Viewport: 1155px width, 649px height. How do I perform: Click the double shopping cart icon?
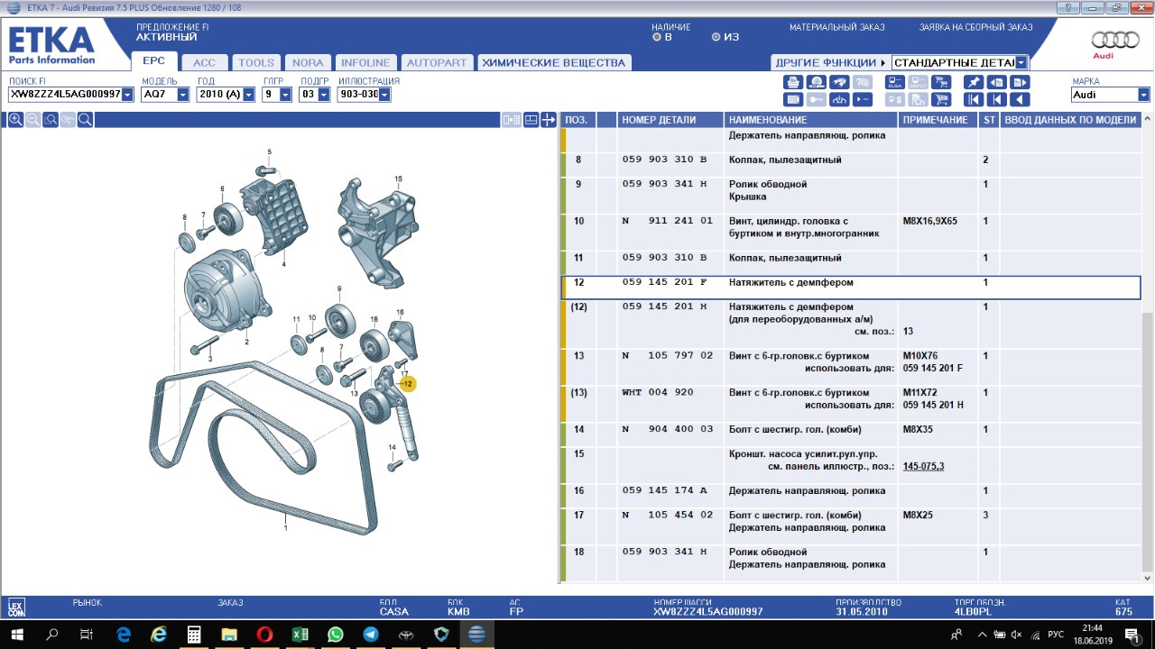941,82
